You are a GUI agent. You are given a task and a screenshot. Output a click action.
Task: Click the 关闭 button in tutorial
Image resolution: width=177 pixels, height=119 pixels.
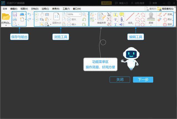(x=120, y=80)
